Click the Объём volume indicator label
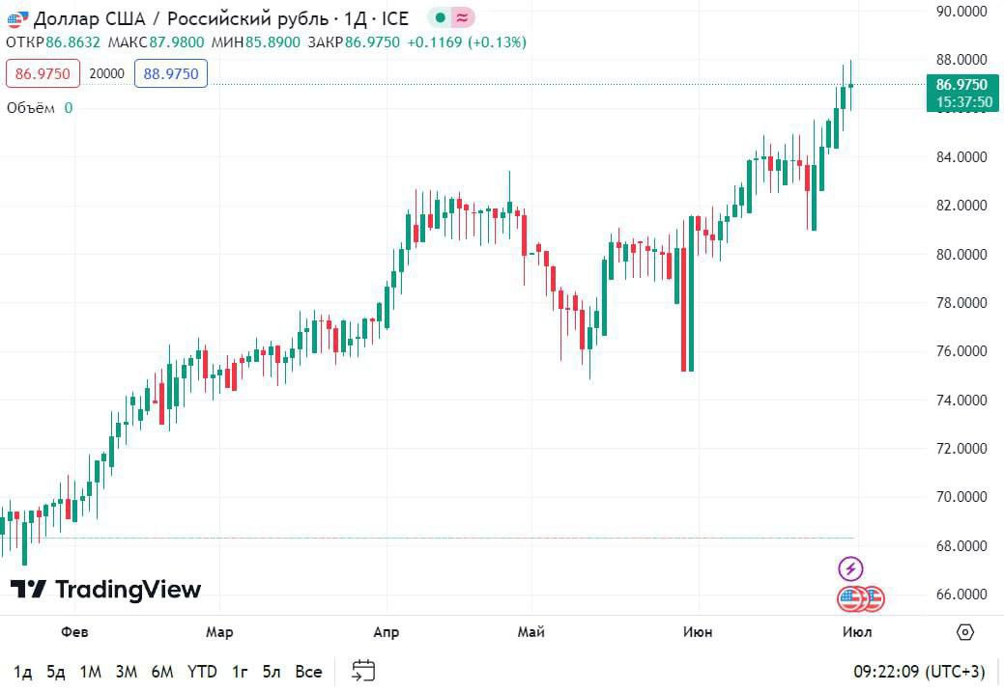1004x692 pixels. pyautogui.click(x=32, y=108)
